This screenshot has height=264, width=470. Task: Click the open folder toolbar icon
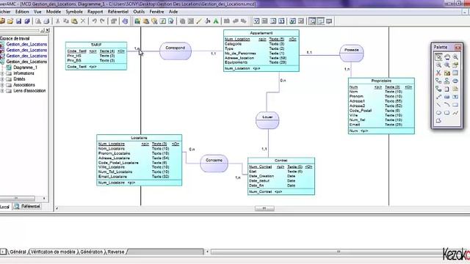10,21
